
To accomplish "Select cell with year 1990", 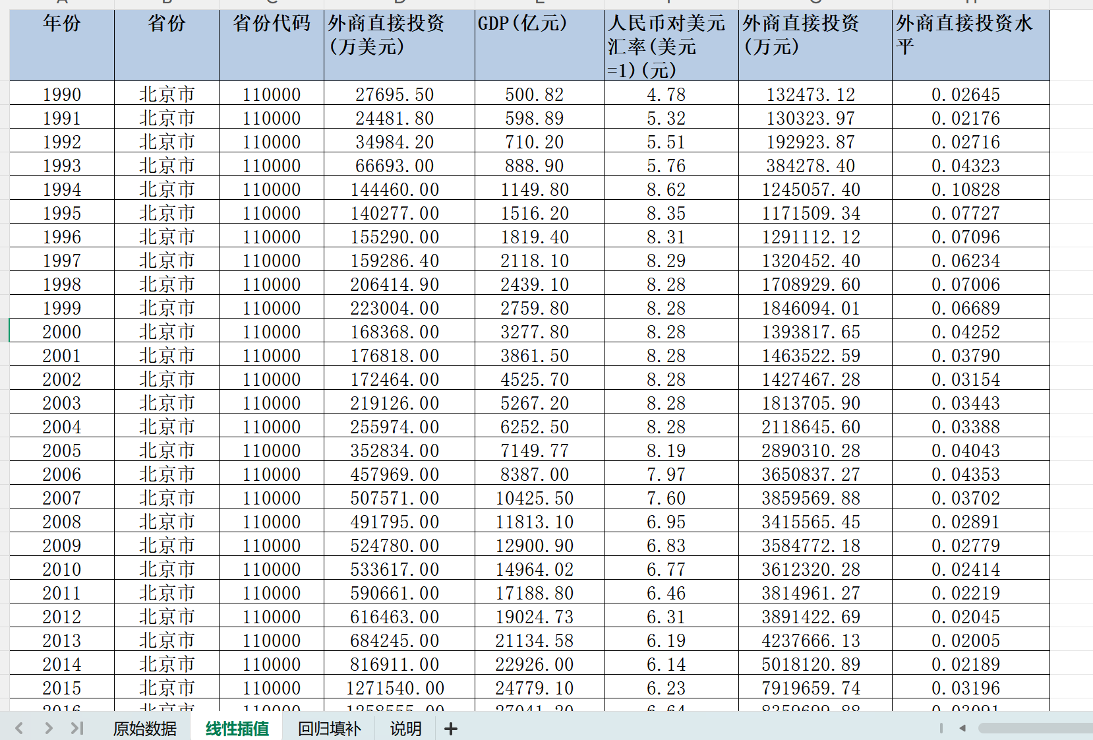I will point(62,94).
